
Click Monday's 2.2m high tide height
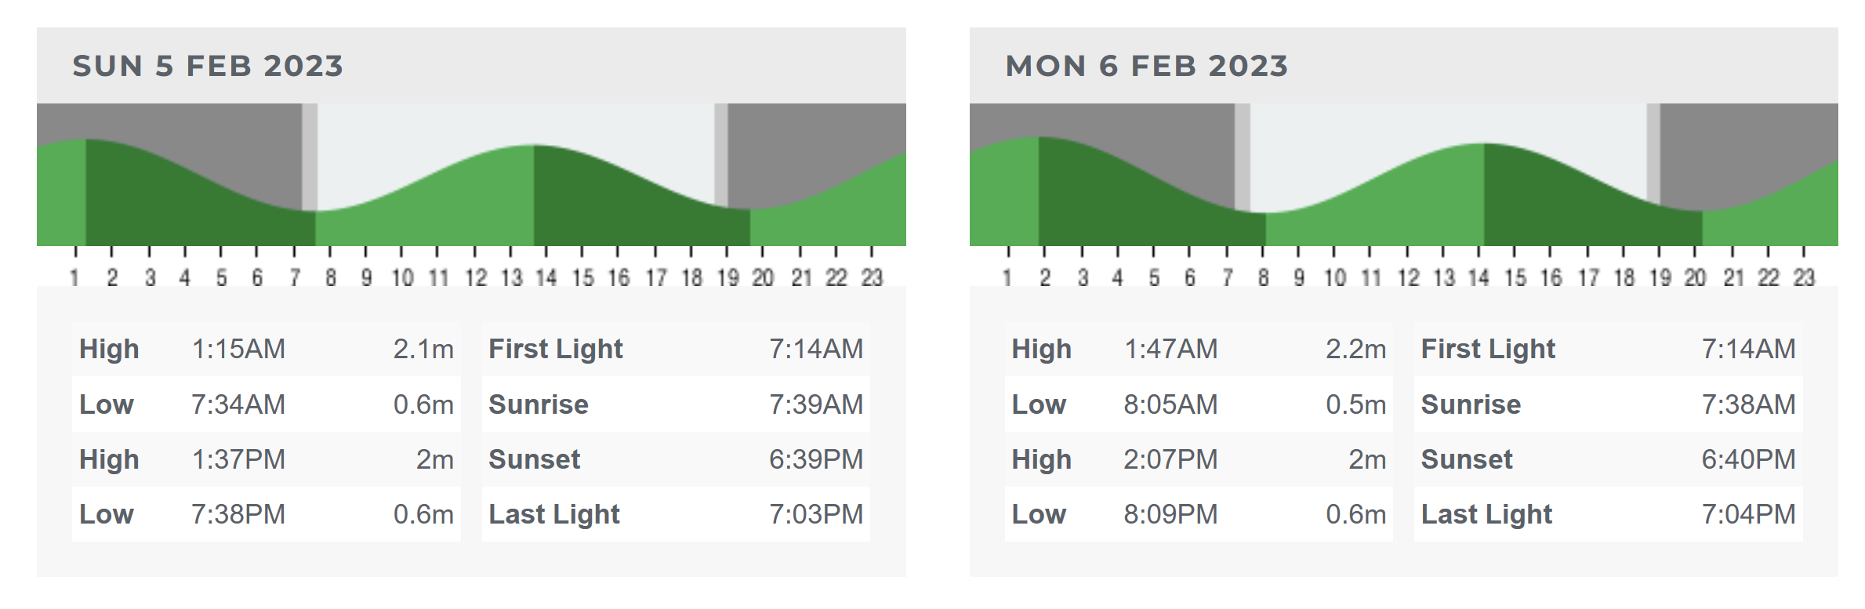(1355, 349)
